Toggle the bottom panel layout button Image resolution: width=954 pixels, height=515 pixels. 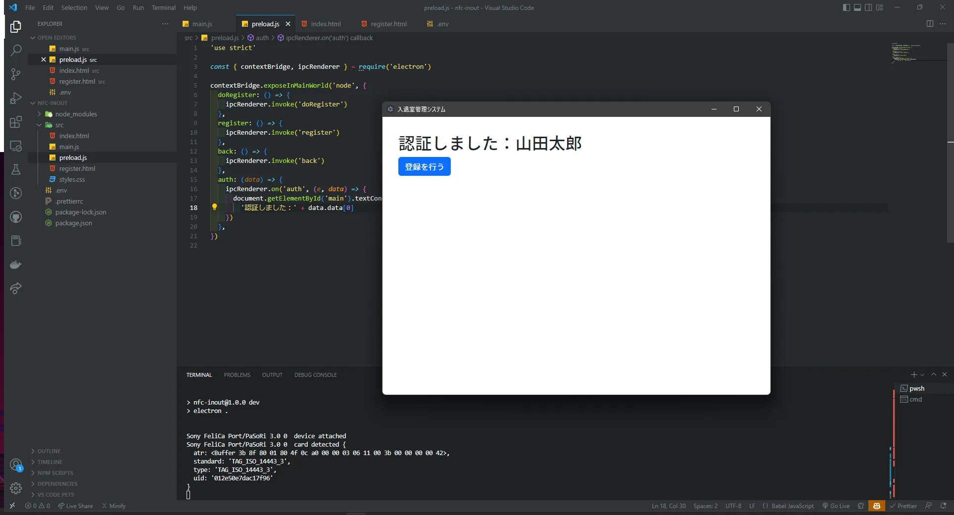858,7
